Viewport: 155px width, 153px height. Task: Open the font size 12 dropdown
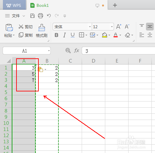point(112,27)
